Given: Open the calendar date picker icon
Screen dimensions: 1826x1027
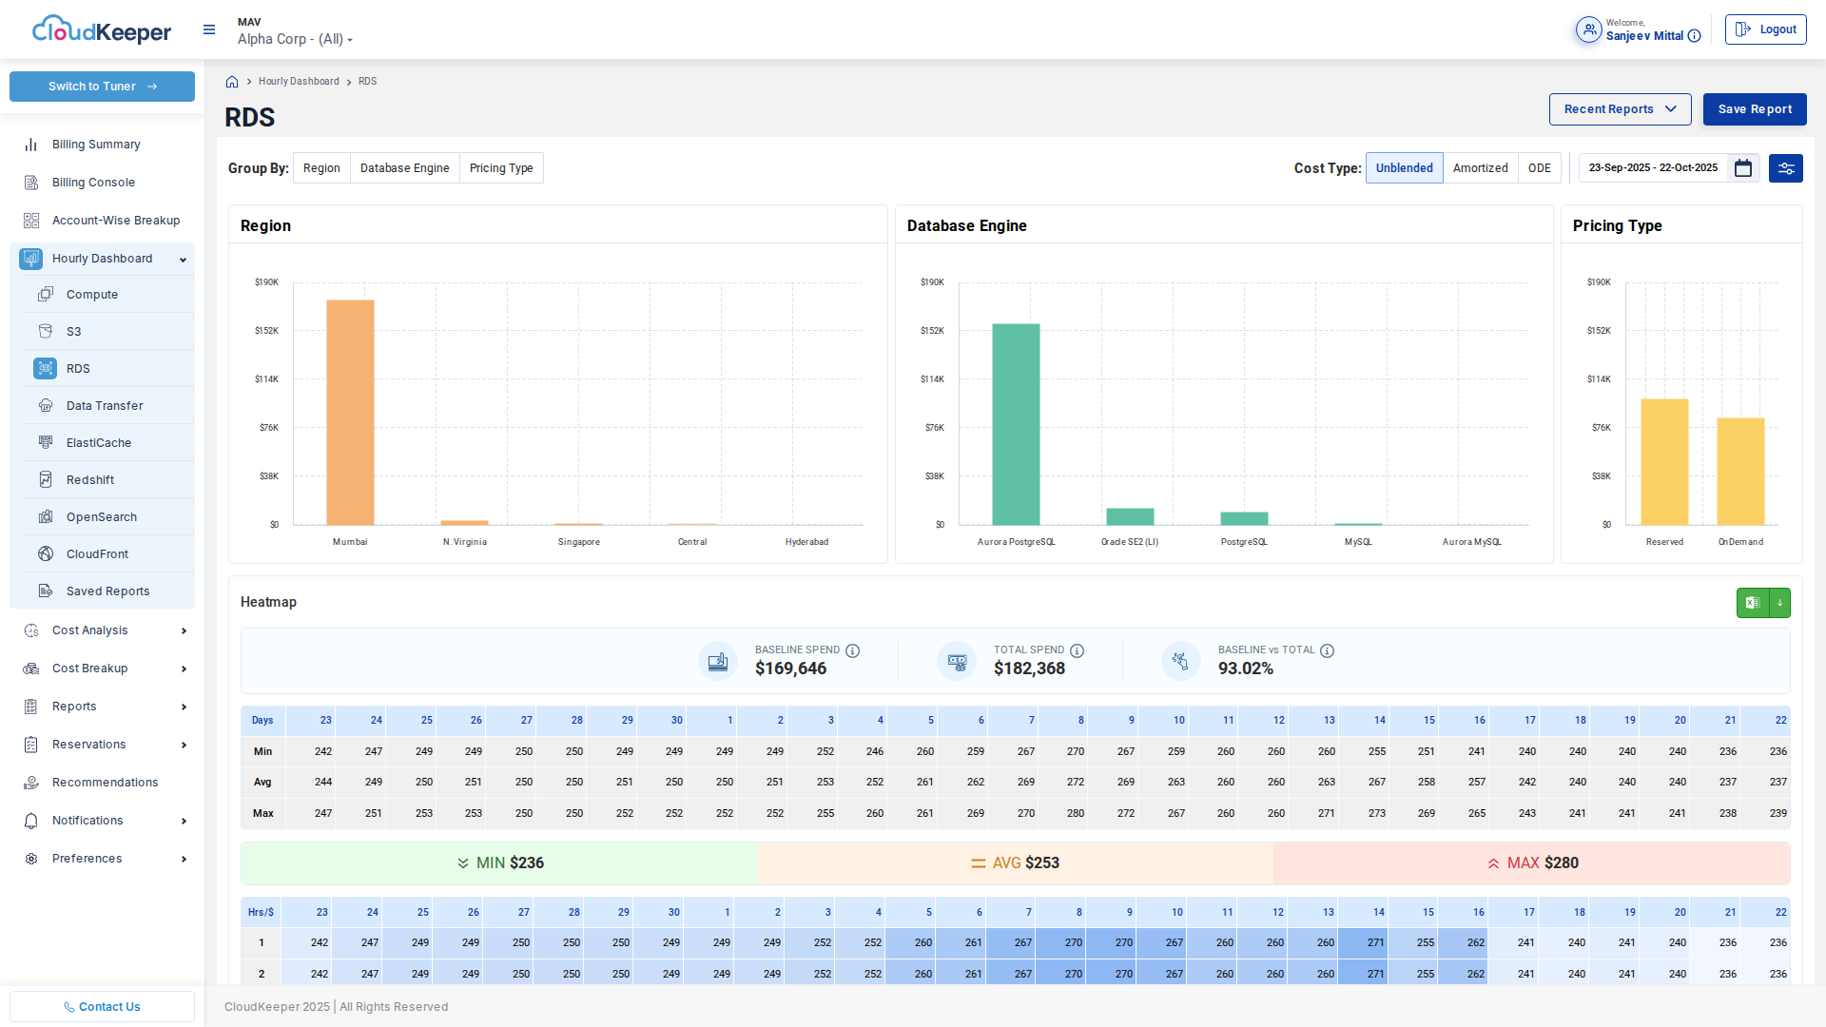Looking at the screenshot, I should 1743,168.
